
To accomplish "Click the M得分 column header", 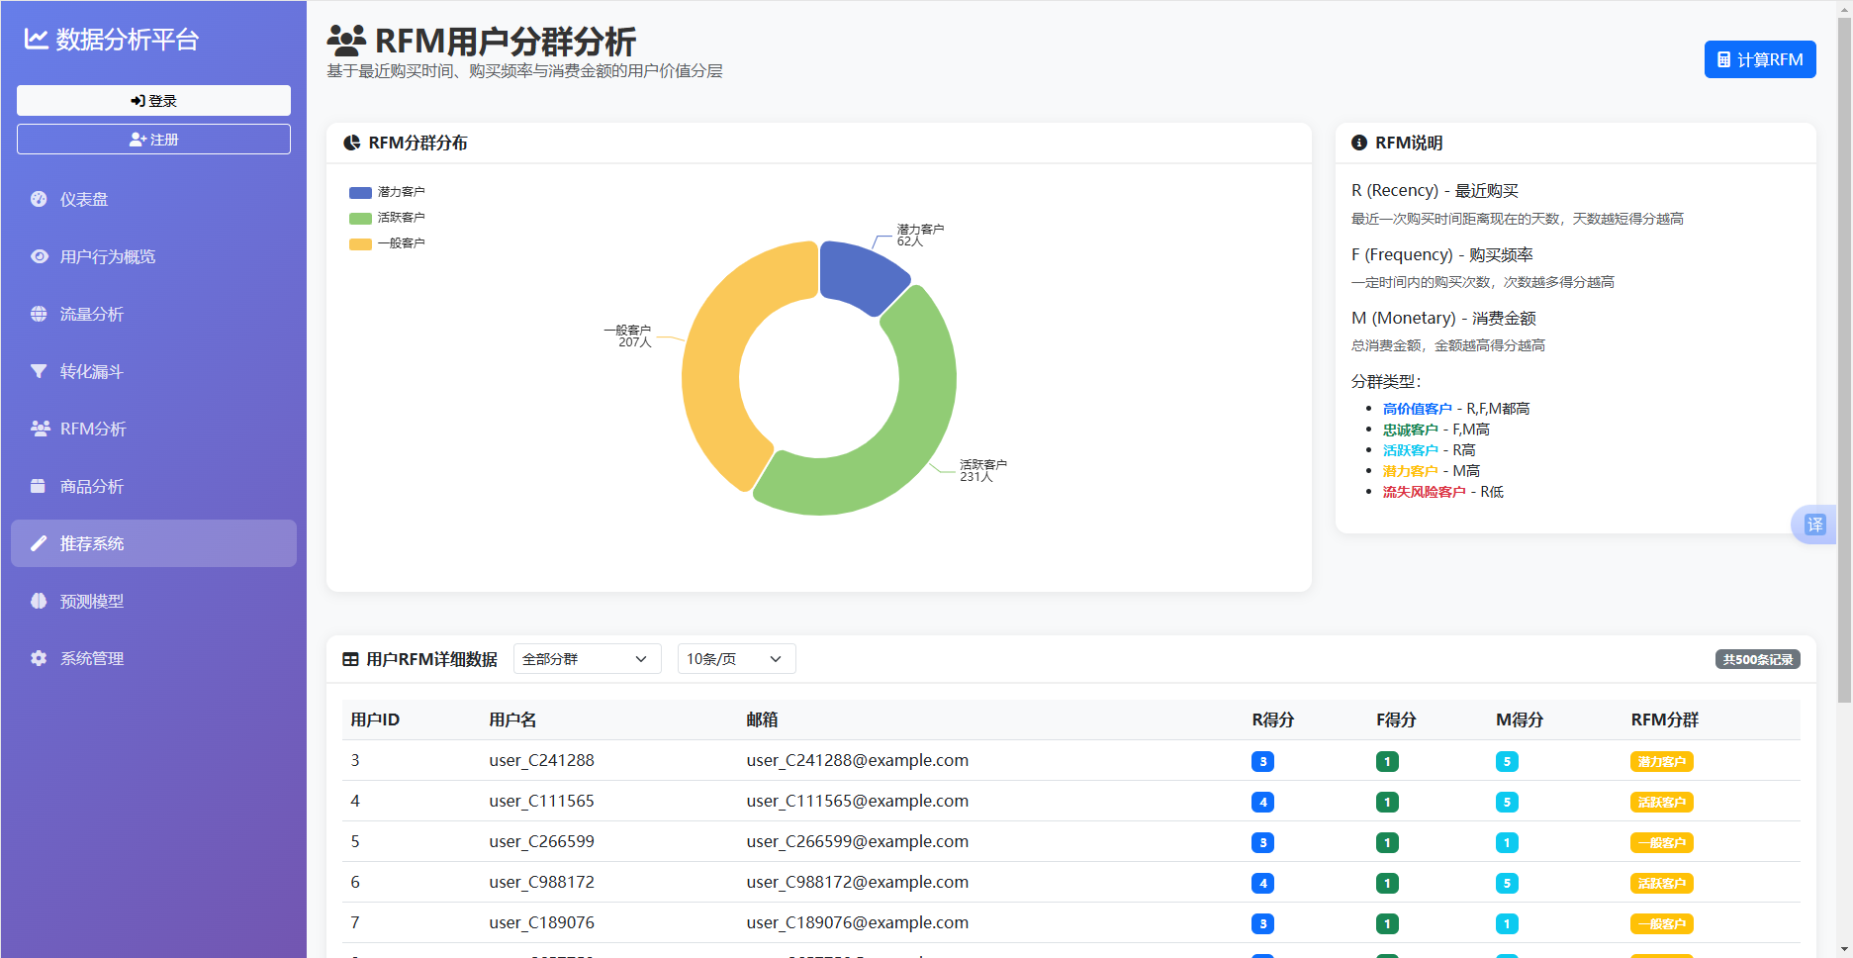I will coord(1520,719).
